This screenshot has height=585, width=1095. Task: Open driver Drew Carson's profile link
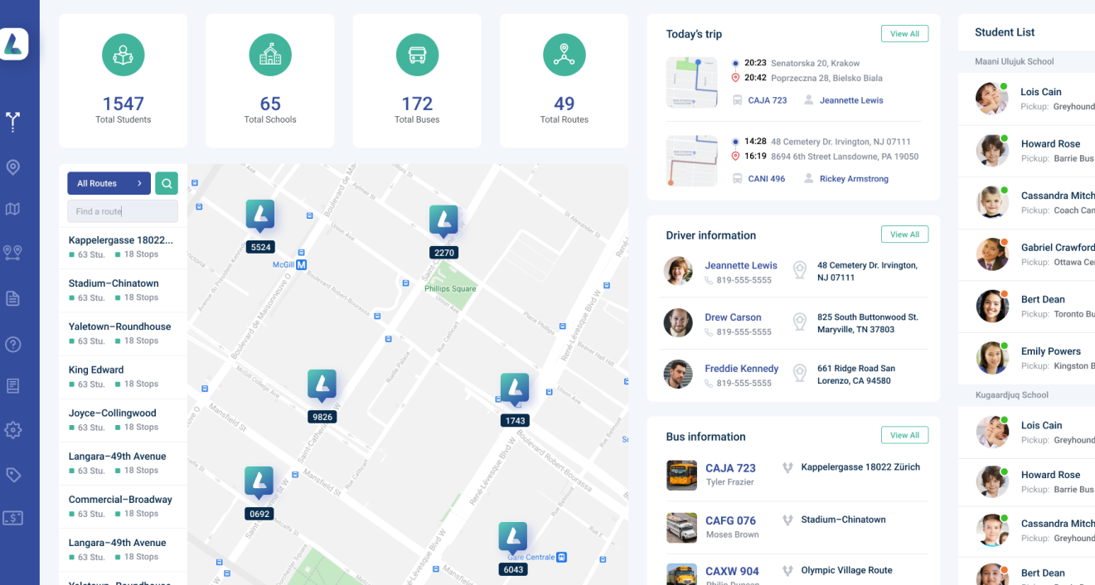(733, 317)
